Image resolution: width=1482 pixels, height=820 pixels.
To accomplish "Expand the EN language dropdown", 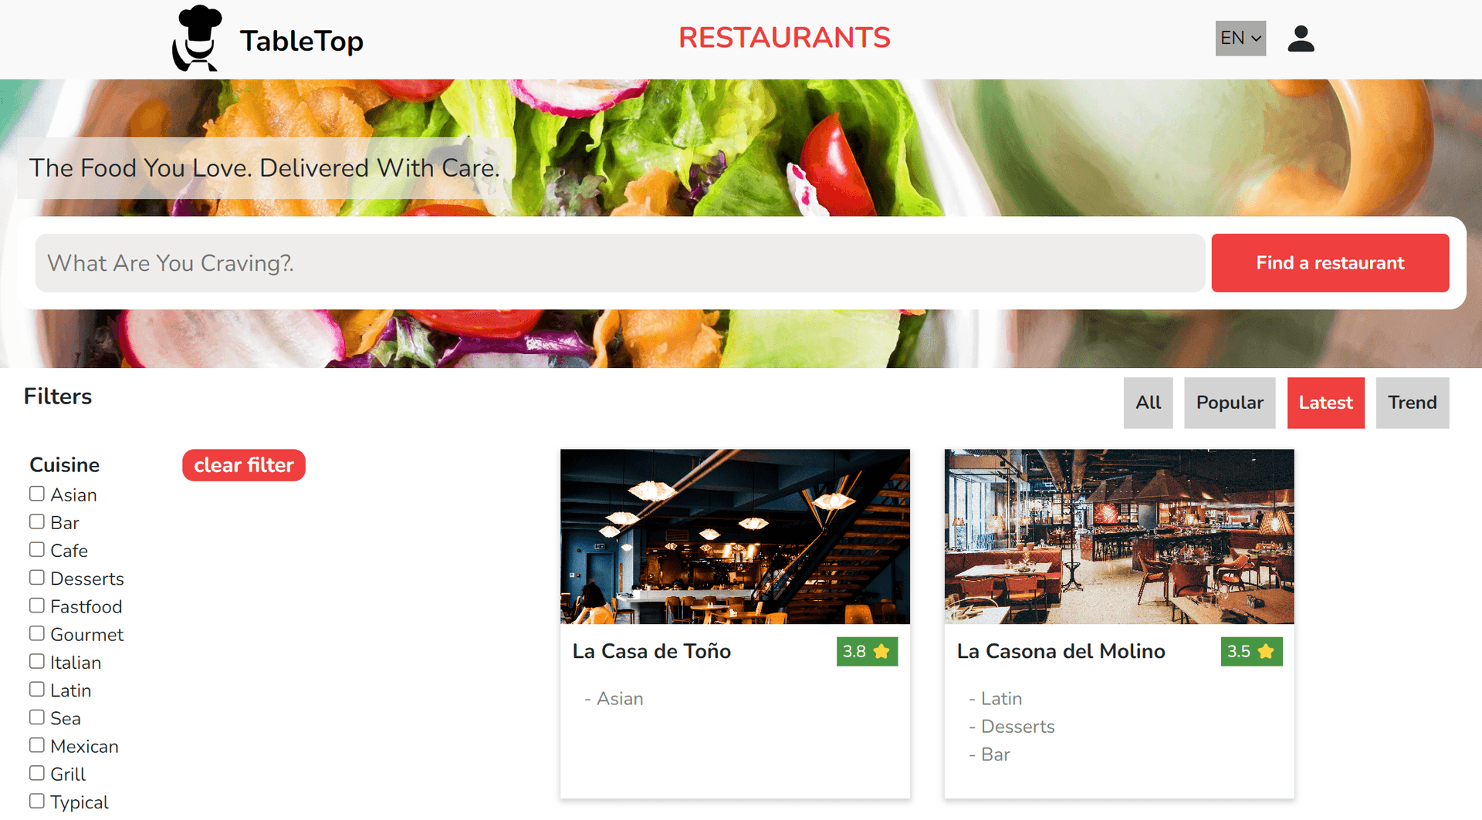I will tap(1240, 39).
